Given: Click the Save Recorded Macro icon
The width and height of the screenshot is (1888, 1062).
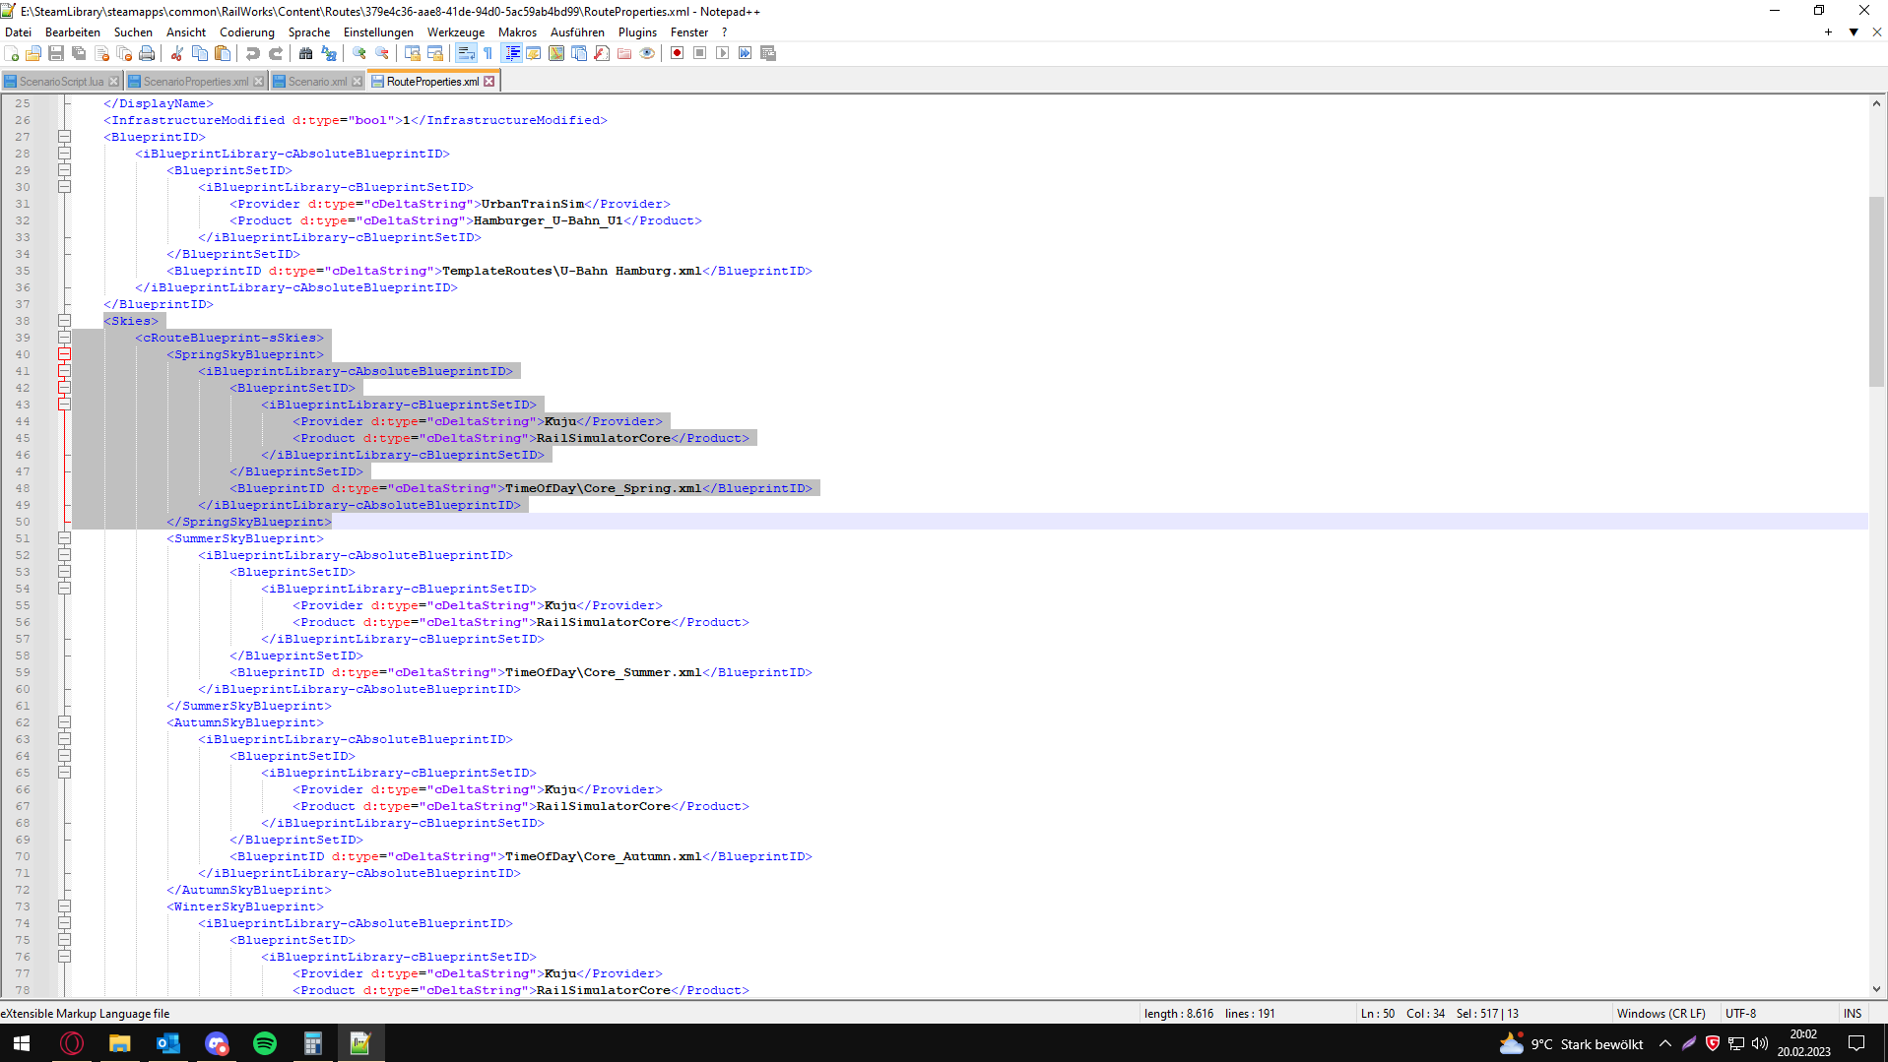Looking at the screenshot, I should [768, 53].
